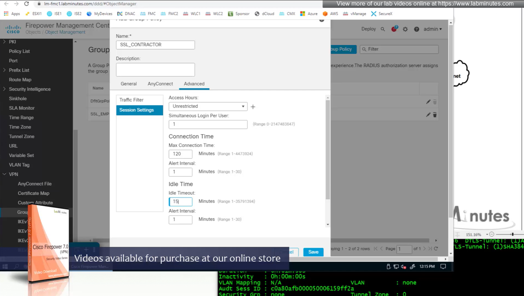This screenshot has height=296, width=524.
Task: Click the plus icon beside Access Hours
Action: click(253, 107)
